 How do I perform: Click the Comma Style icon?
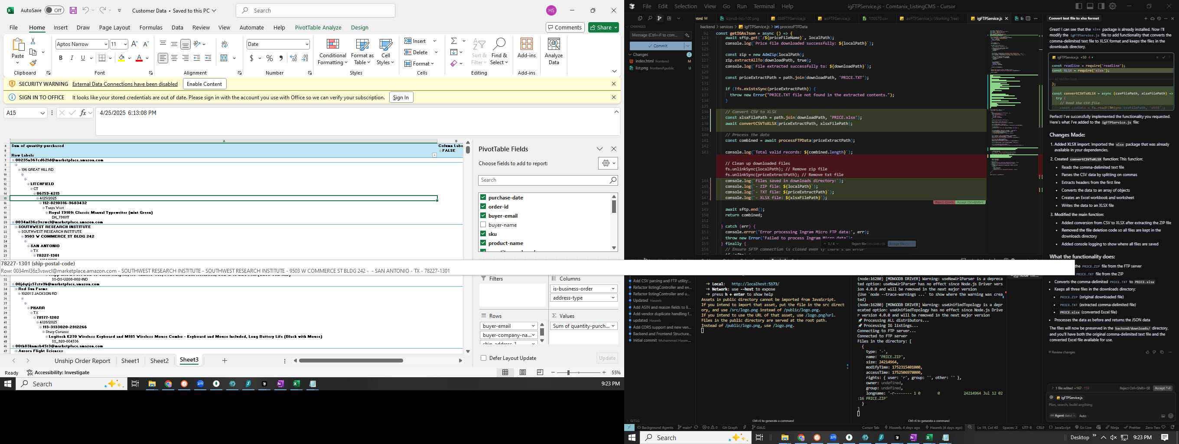tap(280, 58)
